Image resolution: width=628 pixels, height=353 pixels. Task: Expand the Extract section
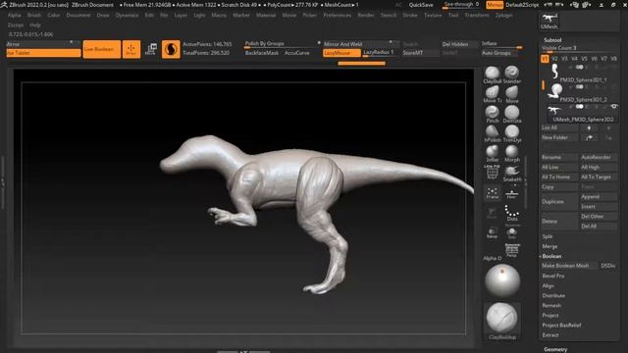pyautogui.click(x=550, y=335)
